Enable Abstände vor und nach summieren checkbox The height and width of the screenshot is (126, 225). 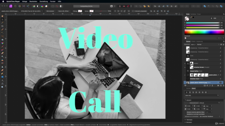click(186, 114)
